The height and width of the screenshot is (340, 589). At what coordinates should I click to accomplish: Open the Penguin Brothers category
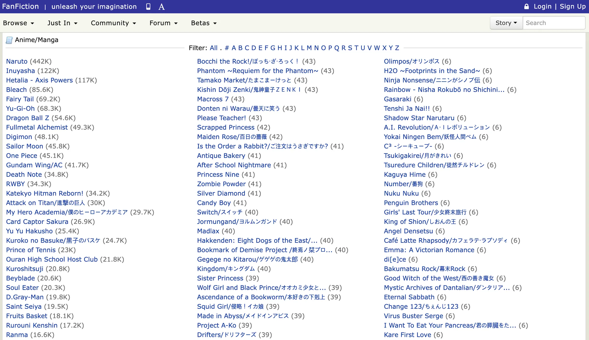coord(411,203)
